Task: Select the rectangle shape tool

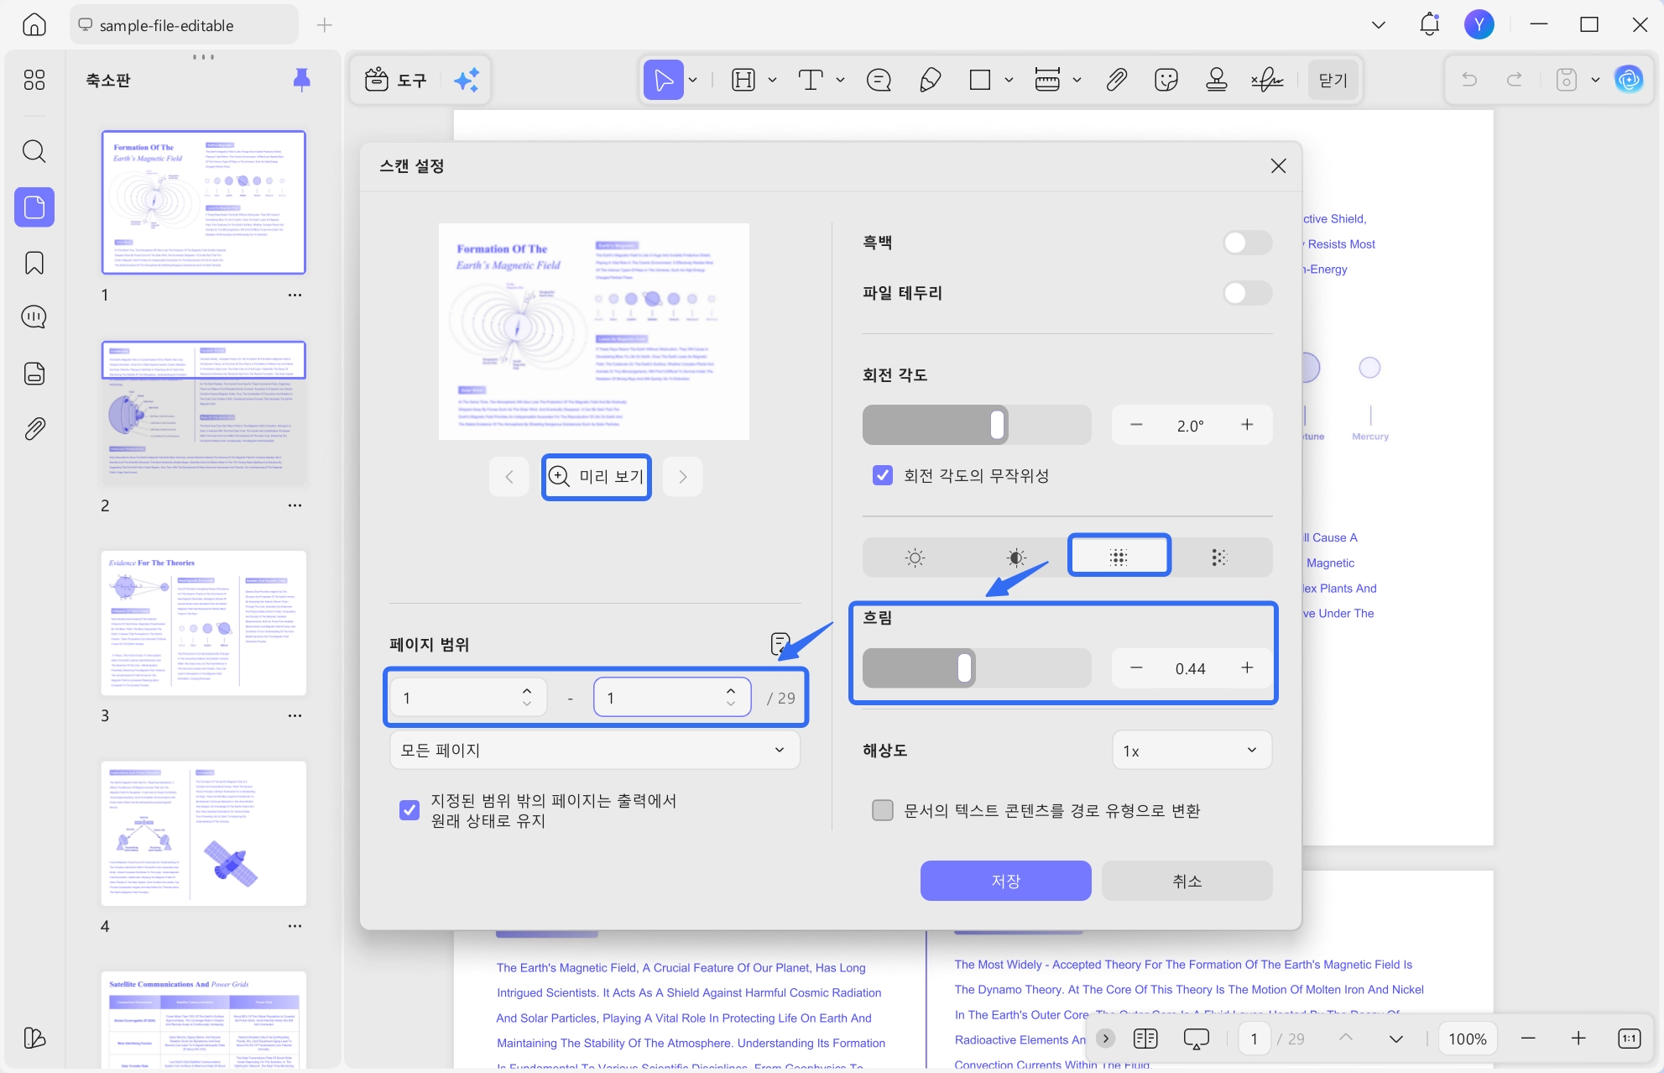Action: (980, 80)
